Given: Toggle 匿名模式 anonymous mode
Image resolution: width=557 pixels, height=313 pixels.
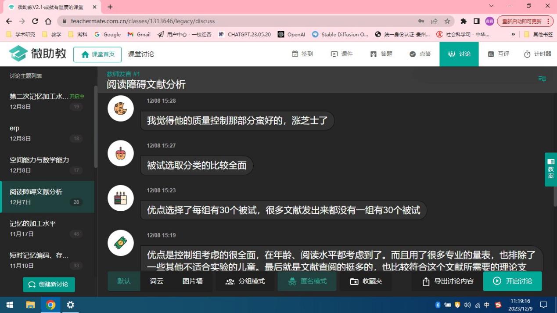Looking at the screenshot, I should (307, 281).
